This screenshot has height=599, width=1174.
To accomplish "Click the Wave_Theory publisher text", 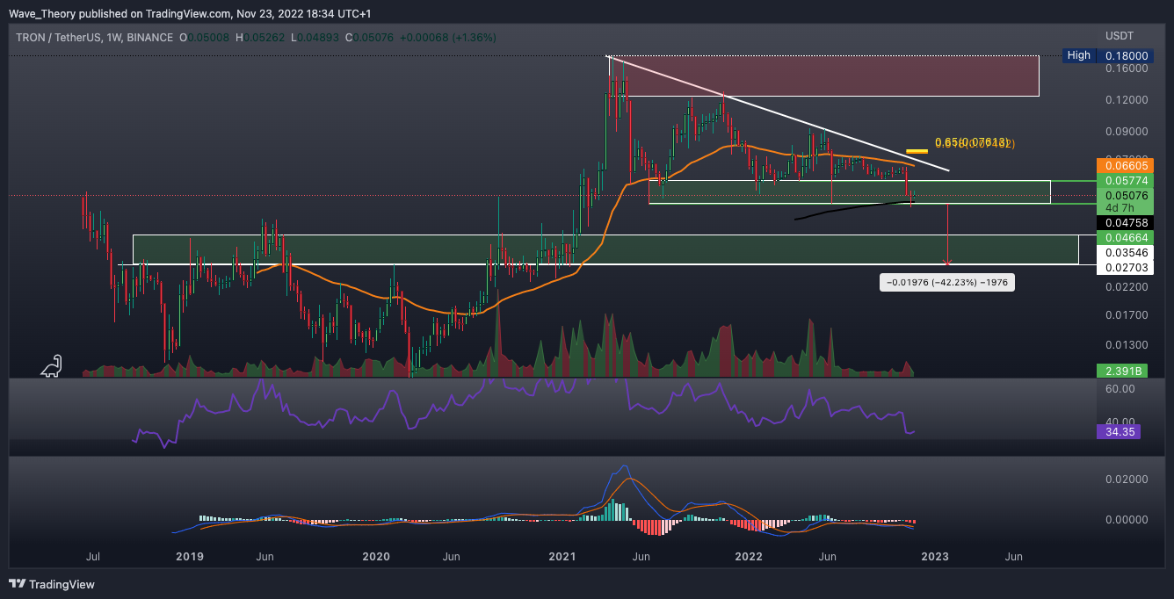I will [37, 13].
